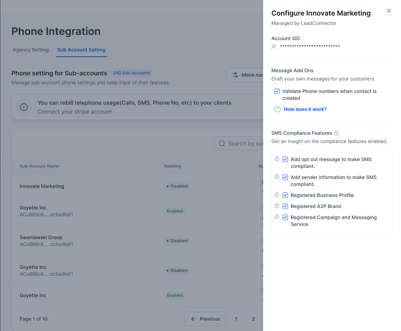Toggle Registered A2P Brand checkbox
This screenshot has width=401, height=331.
tap(285, 206)
